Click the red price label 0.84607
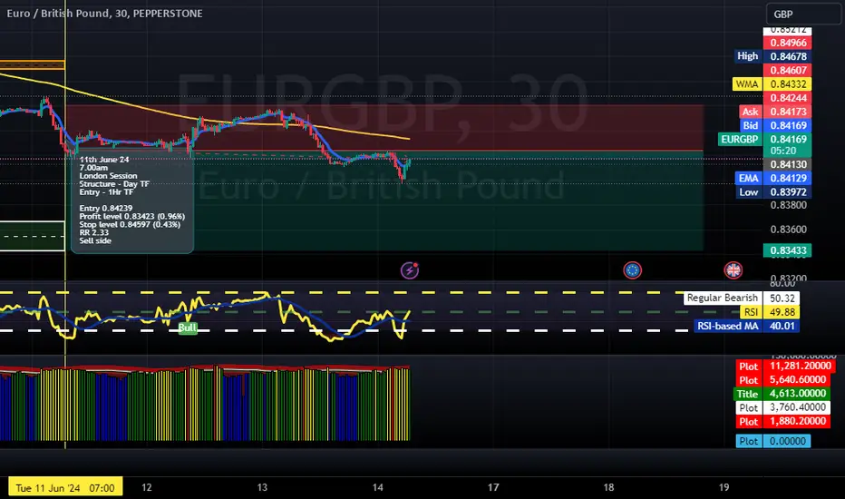The height and width of the screenshot is (499, 845). click(x=787, y=70)
